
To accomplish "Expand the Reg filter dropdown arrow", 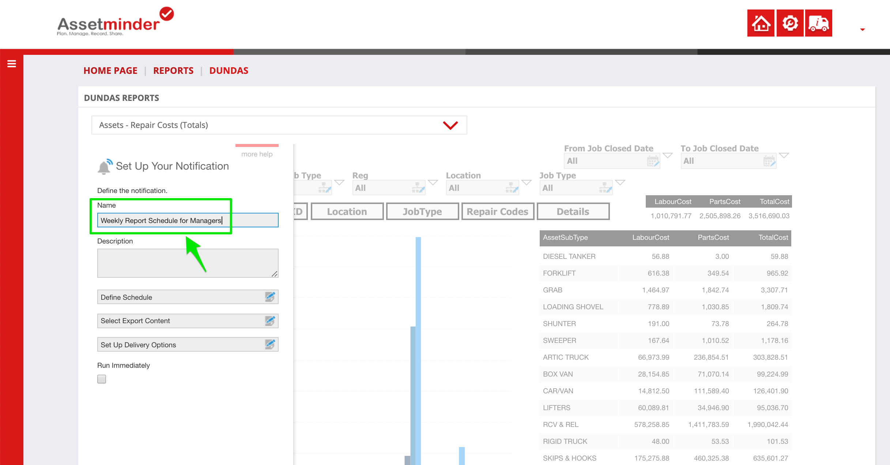I will pyautogui.click(x=433, y=182).
